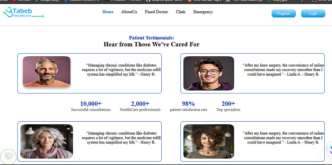Viewport: 332px width, 165px height.
Task: Click diabetes testimonial beside the bearded man
Action: coord(121,70)
